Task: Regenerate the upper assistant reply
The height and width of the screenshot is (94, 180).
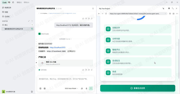Action: point(92,18)
